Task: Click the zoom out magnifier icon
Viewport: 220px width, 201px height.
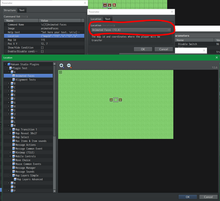Action: click(x=69, y=66)
